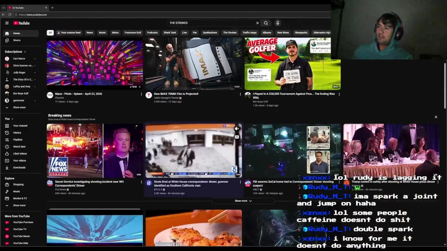Open YouTube Music link

(21, 236)
